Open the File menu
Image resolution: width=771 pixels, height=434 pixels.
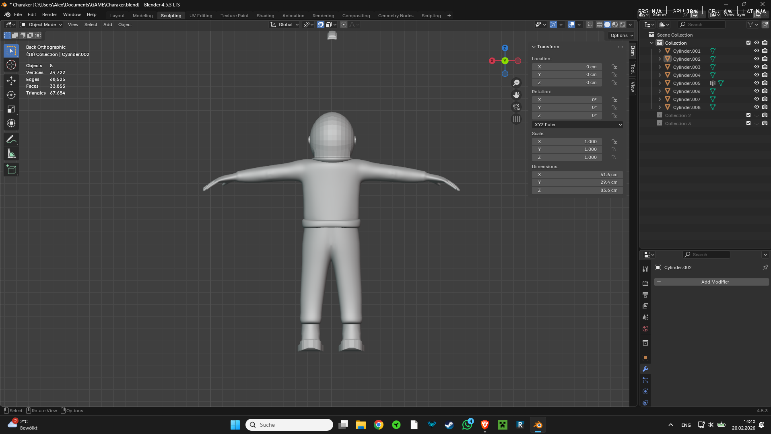18,14
